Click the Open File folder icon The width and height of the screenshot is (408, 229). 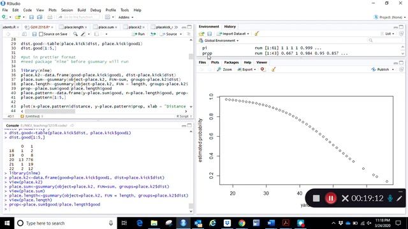(17, 17)
